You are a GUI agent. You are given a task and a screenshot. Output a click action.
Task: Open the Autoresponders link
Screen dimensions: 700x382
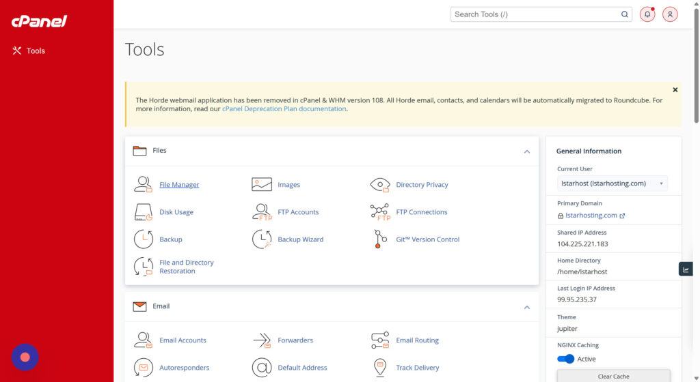click(x=185, y=368)
